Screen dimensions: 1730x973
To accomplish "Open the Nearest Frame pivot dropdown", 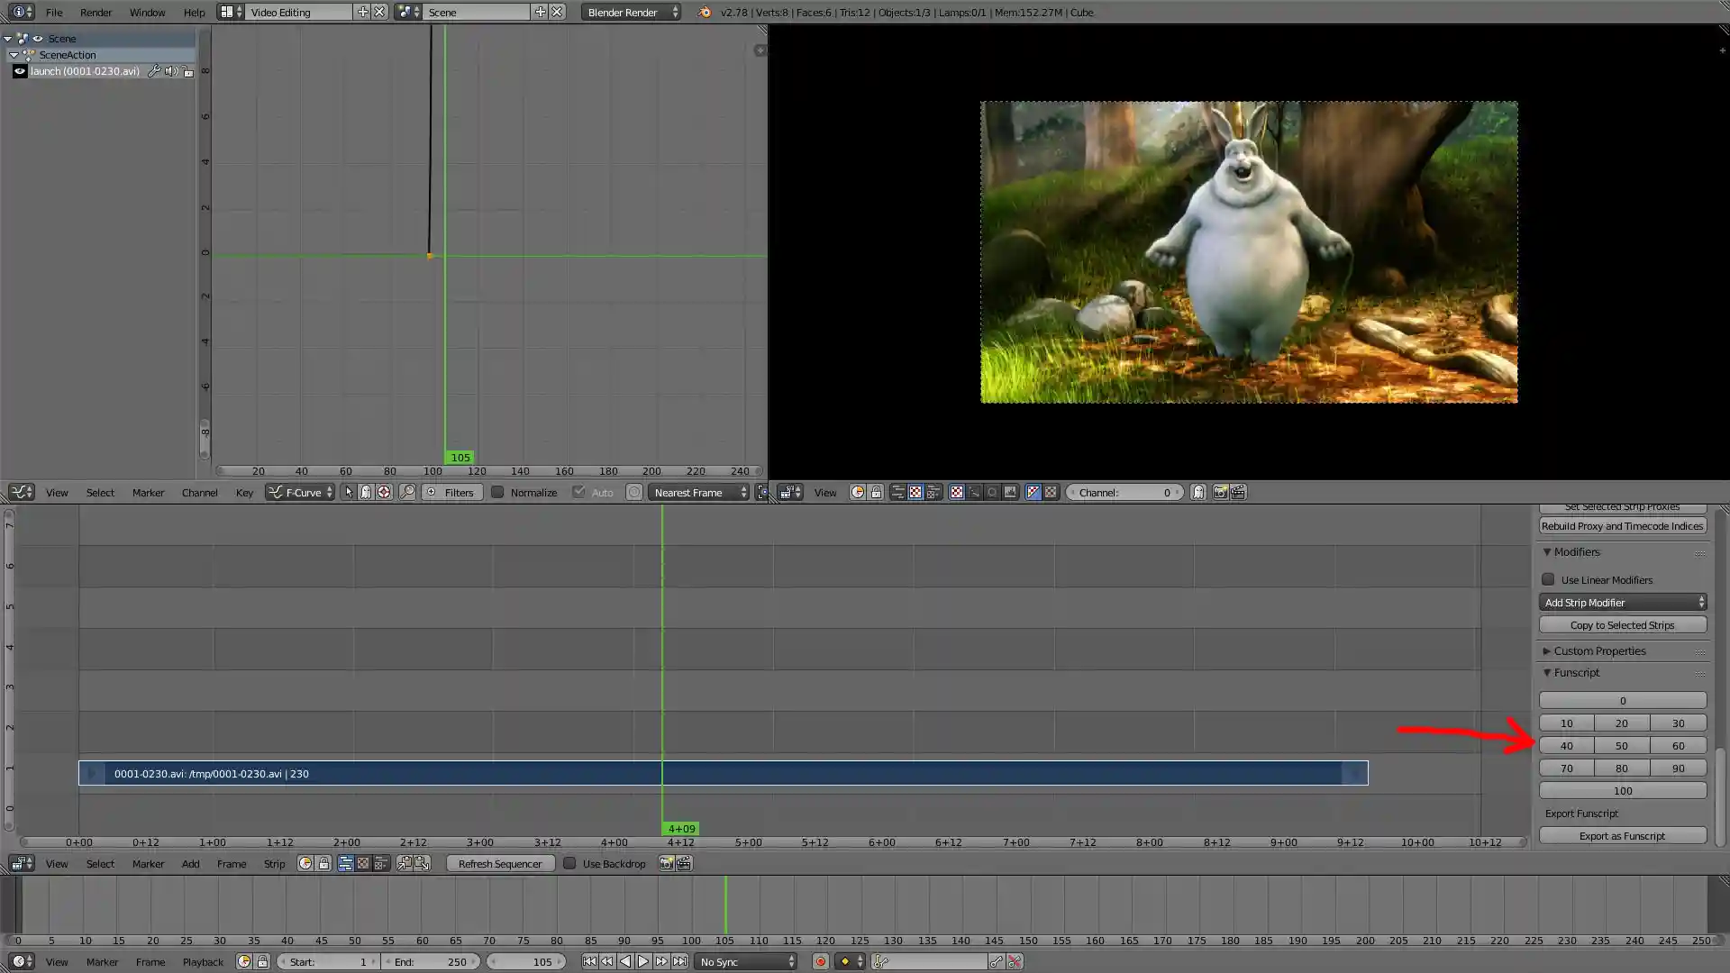I will (x=699, y=492).
